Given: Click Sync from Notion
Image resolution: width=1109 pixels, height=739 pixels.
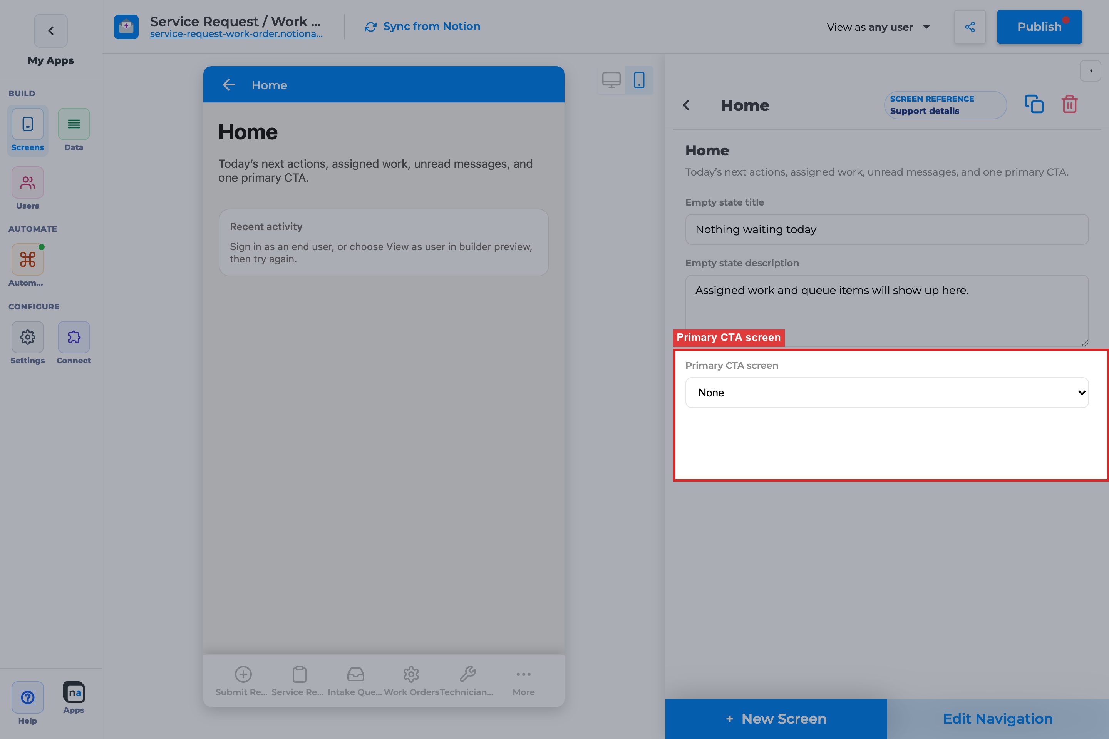Looking at the screenshot, I should [422, 27].
